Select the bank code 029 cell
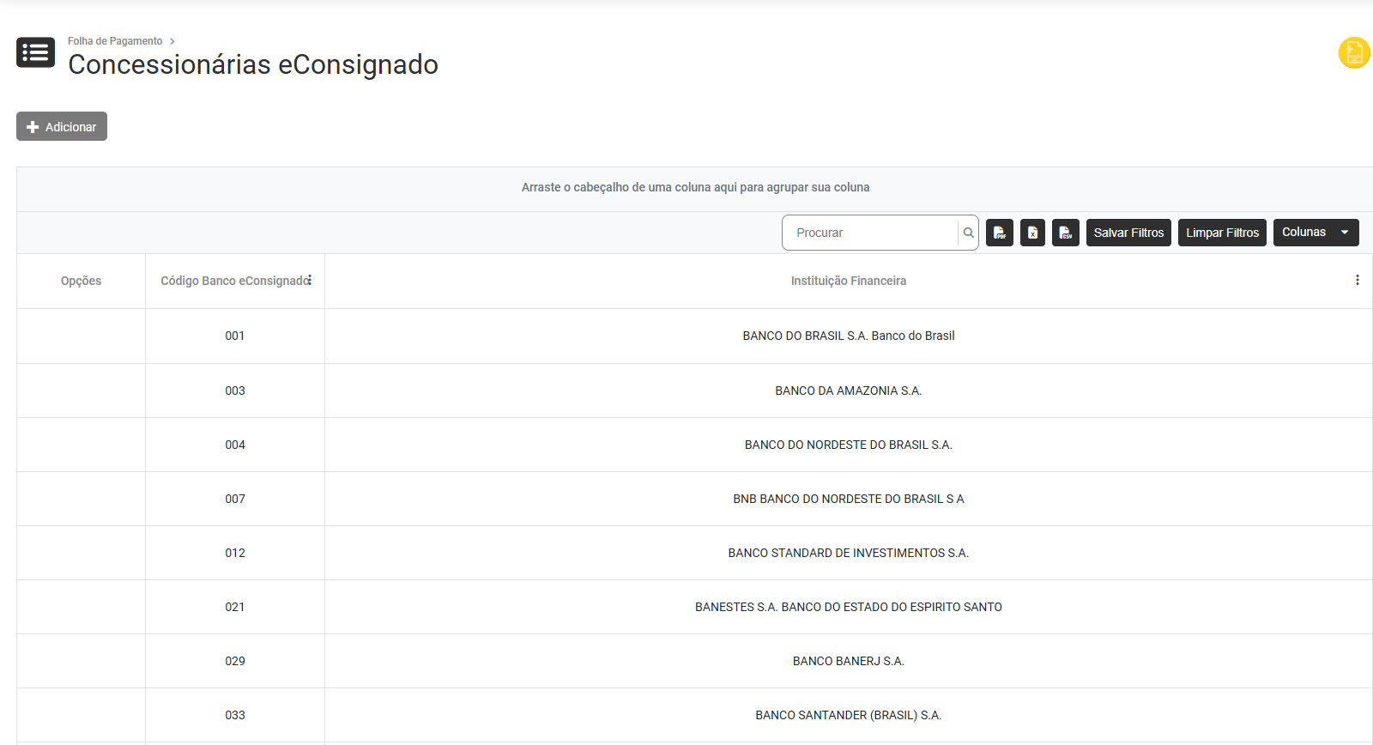This screenshot has width=1373, height=745. point(235,661)
